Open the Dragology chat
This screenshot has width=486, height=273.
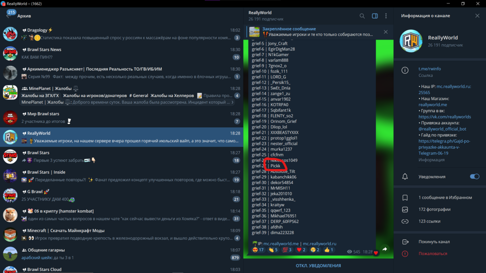(121, 34)
